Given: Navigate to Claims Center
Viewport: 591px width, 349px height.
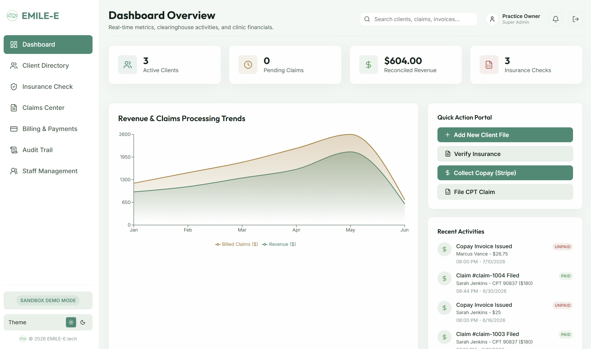Looking at the screenshot, I should coord(48,108).
